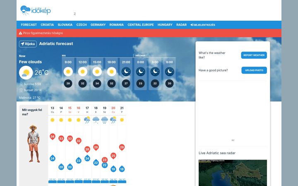
Task: Open the Piros figyelmeztetés hőségre alert
Action: click(x=43, y=33)
